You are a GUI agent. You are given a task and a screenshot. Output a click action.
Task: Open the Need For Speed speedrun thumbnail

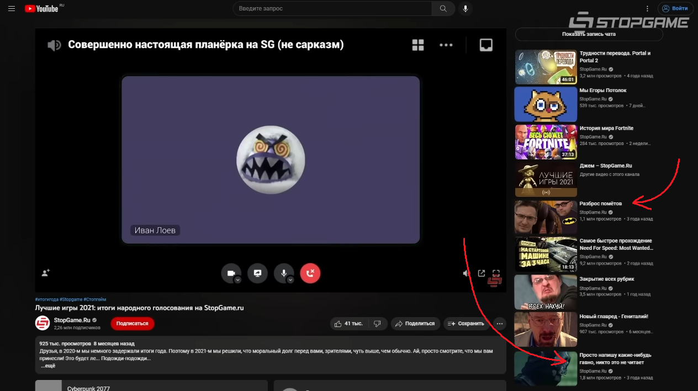tap(546, 254)
